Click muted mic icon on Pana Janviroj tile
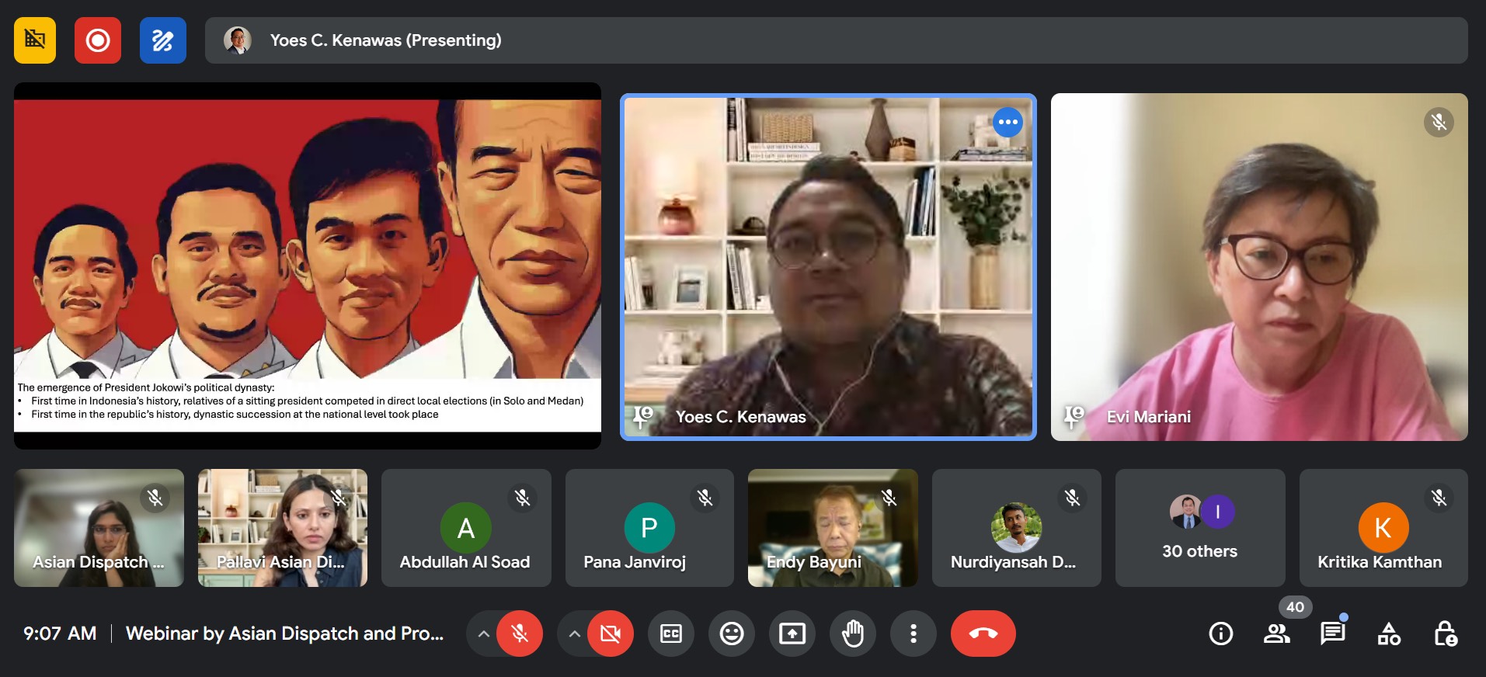1486x677 pixels. (x=705, y=498)
